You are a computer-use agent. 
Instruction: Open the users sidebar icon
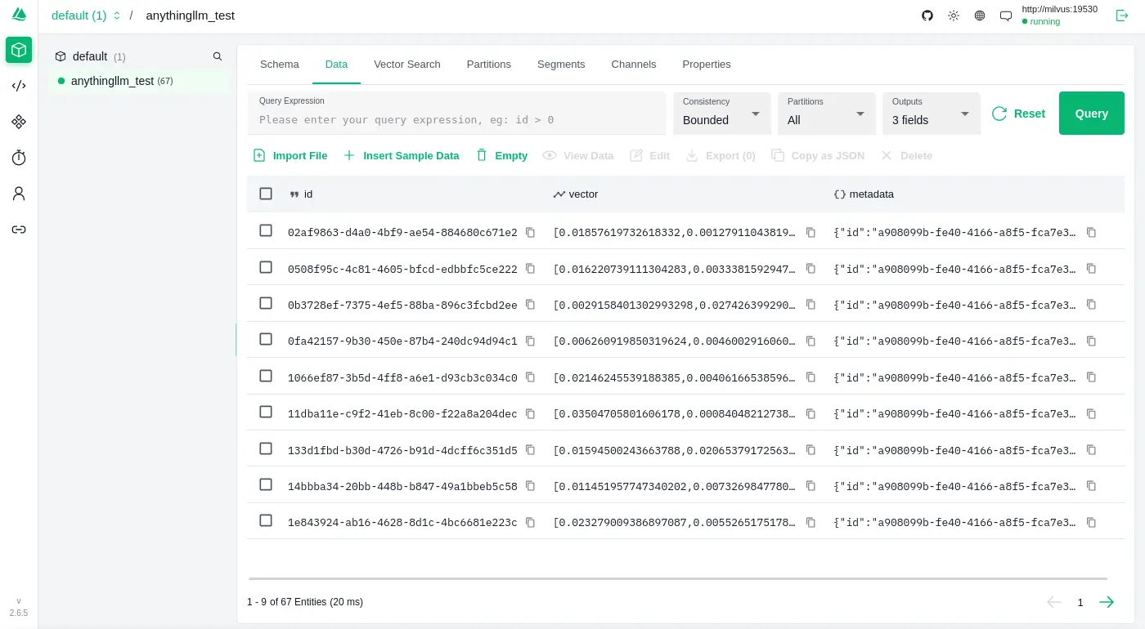(19, 194)
